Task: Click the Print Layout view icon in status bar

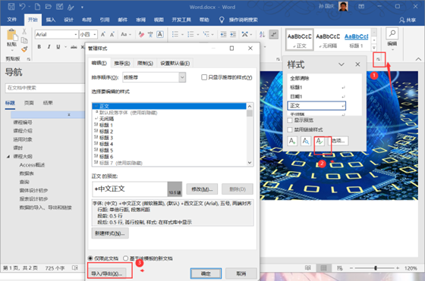Action: pos(323,268)
